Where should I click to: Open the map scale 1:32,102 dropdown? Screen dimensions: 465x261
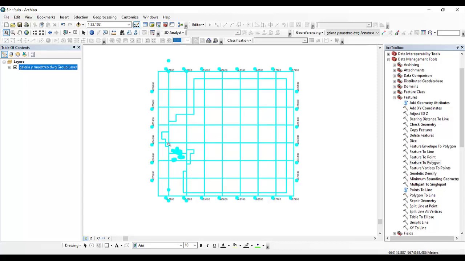point(129,25)
